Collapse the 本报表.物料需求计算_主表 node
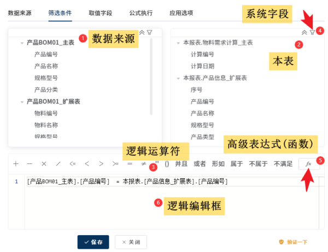 tap(178, 43)
